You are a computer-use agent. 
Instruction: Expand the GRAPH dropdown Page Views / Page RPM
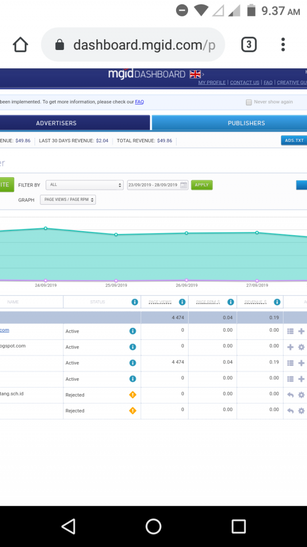click(68, 199)
